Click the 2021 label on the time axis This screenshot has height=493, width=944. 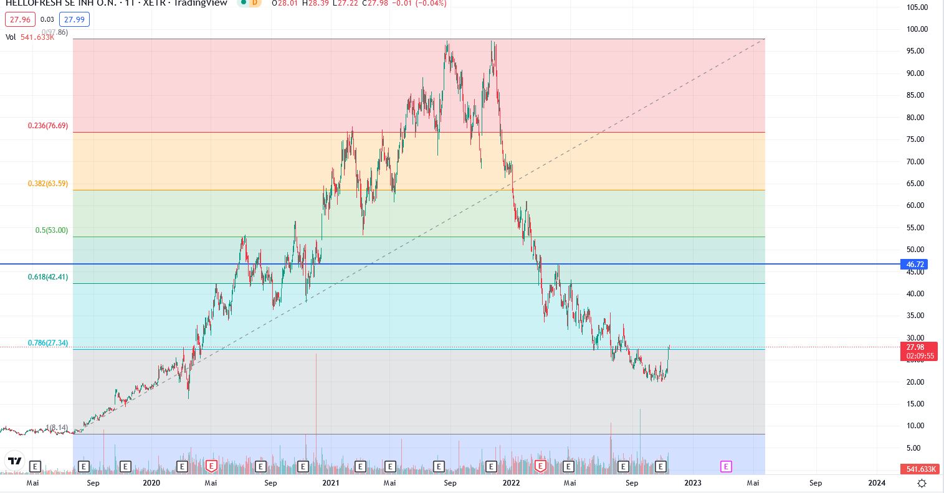pos(330,482)
